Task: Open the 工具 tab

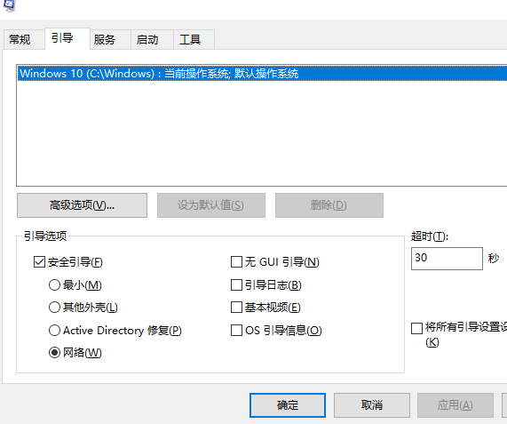Action: coord(194,39)
